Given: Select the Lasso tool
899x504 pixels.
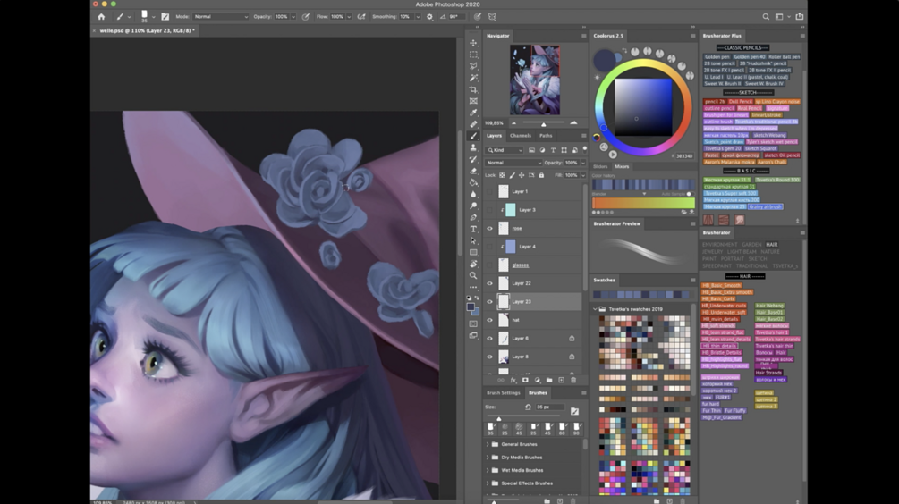Looking at the screenshot, I should (x=473, y=66).
